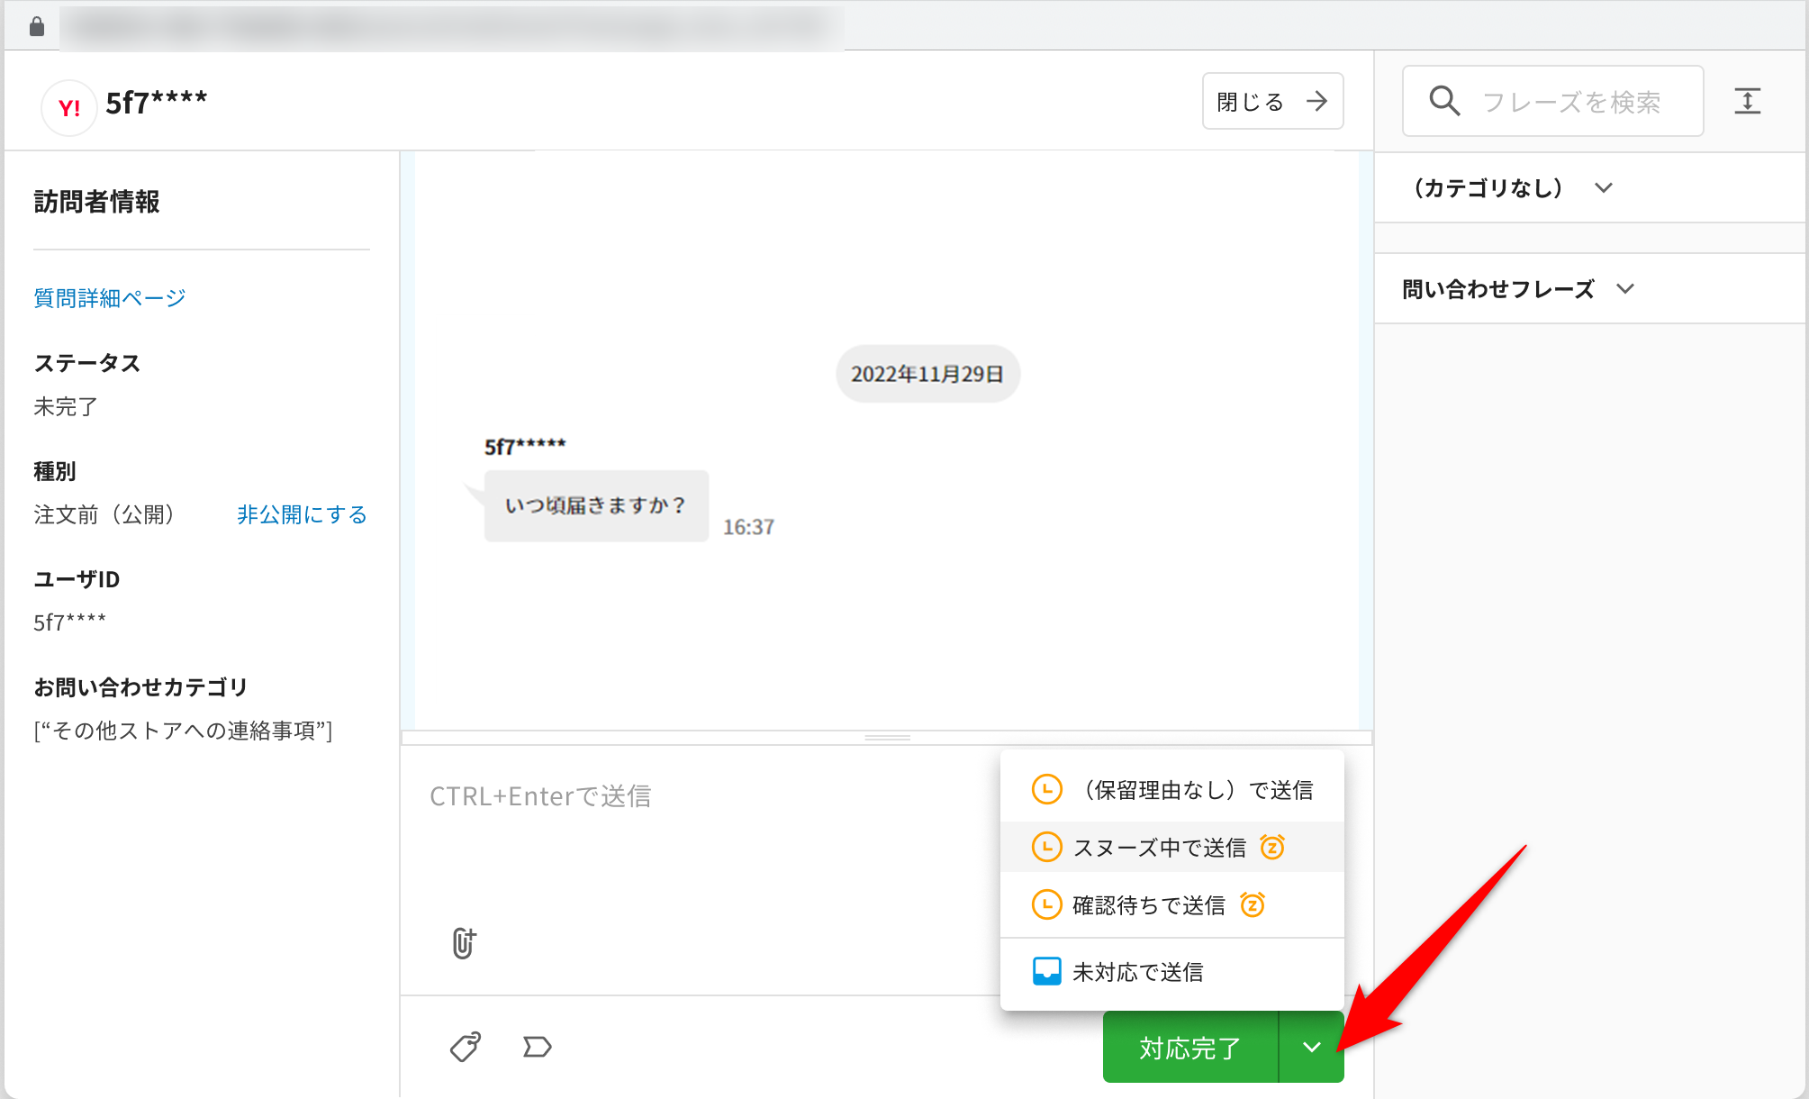Open the 質問詳細ページ link
The width and height of the screenshot is (1809, 1099).
pyautogui.click(x=110, y=298)
